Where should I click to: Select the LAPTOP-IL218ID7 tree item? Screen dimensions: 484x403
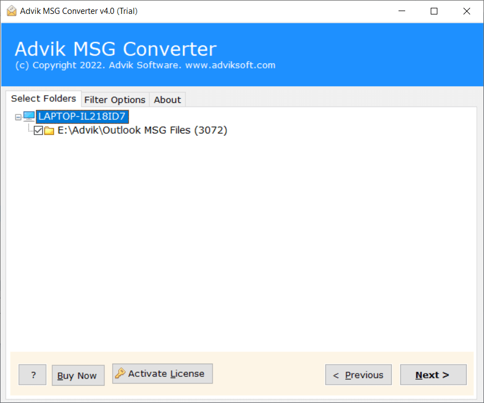coord(82,117)
